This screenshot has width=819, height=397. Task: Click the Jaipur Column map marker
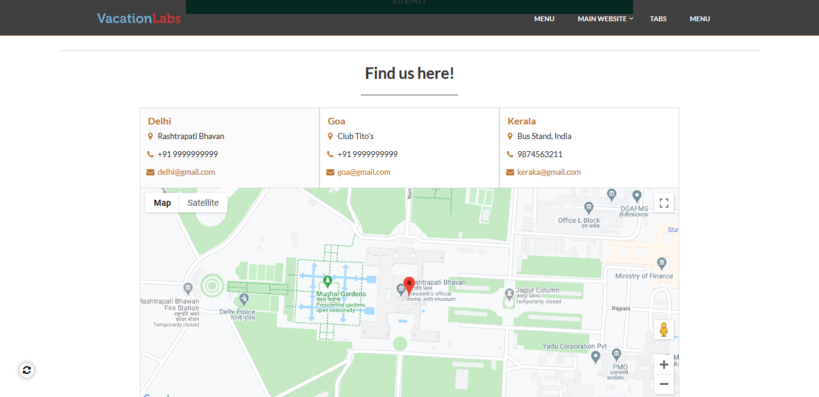pyautogui.click(x=509, y=294)
